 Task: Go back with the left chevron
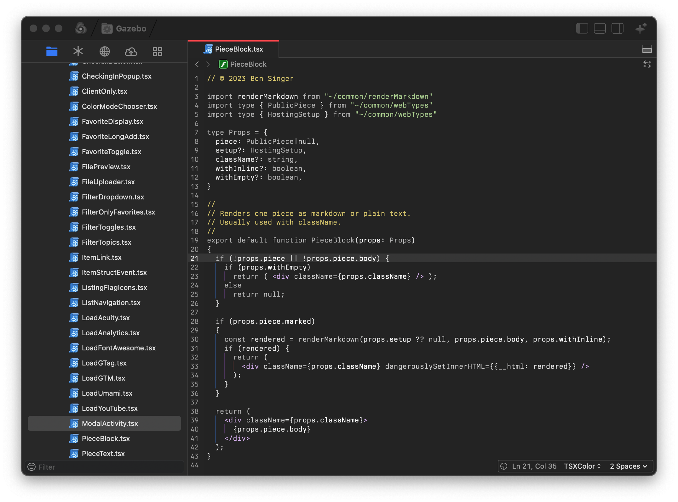[197, 64]
